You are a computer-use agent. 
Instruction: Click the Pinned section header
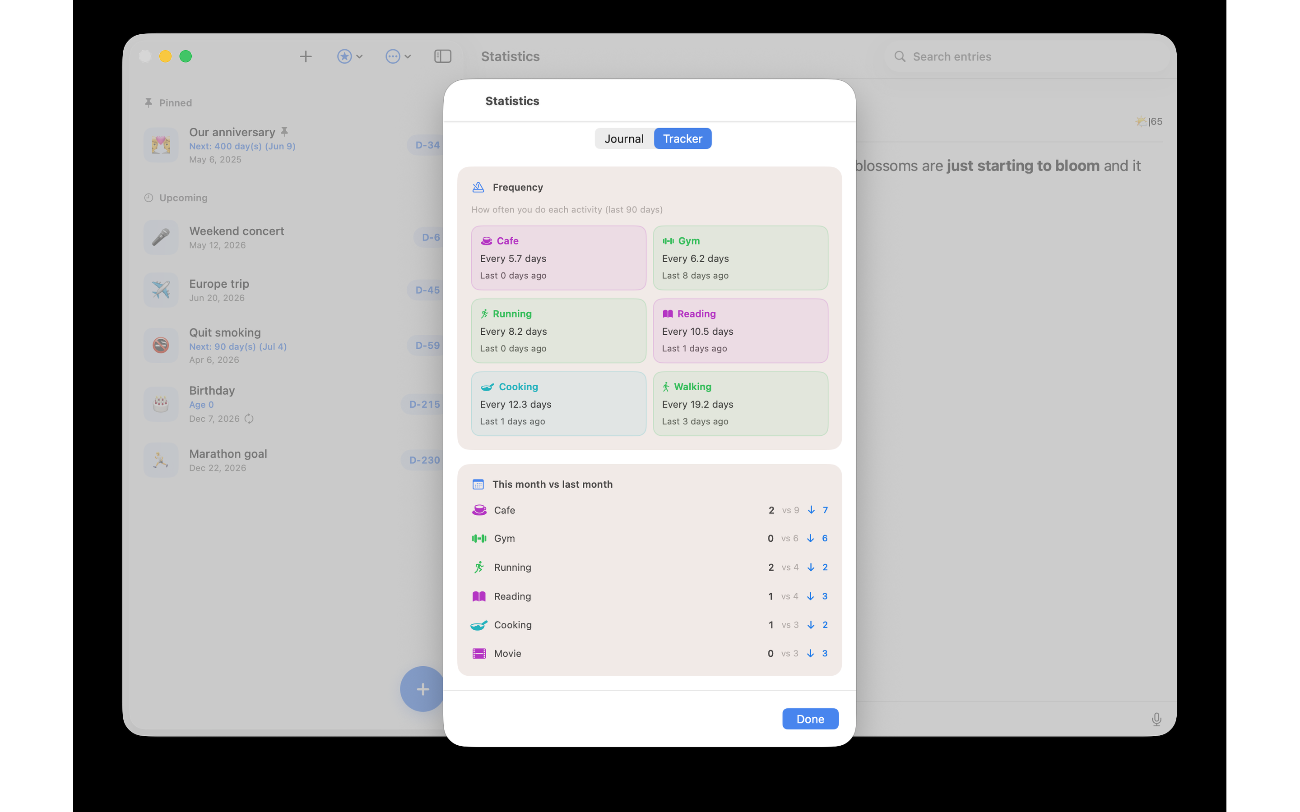coord(168,102)
